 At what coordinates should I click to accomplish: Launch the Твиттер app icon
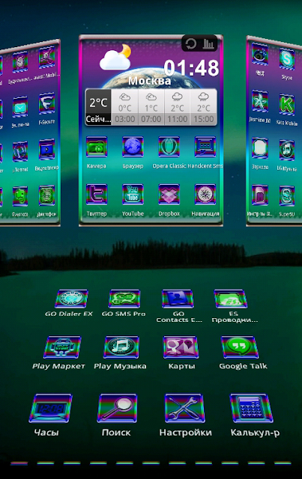point(97,195)
